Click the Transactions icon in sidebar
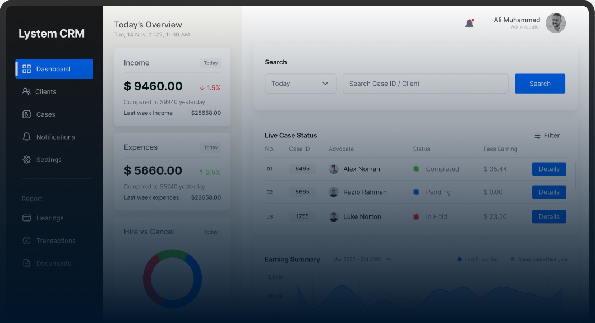Viewport: 595px width, 323px height. [x=26, y=241]
